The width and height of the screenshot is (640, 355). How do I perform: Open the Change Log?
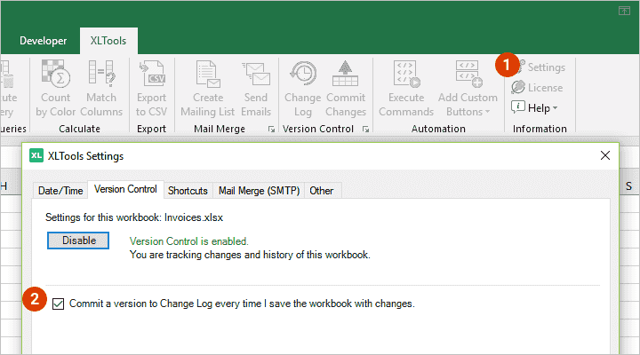click(303, 89)
